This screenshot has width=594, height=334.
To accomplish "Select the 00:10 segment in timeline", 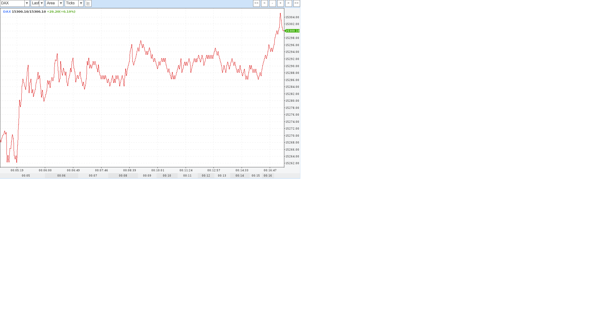I will (167, 176).
